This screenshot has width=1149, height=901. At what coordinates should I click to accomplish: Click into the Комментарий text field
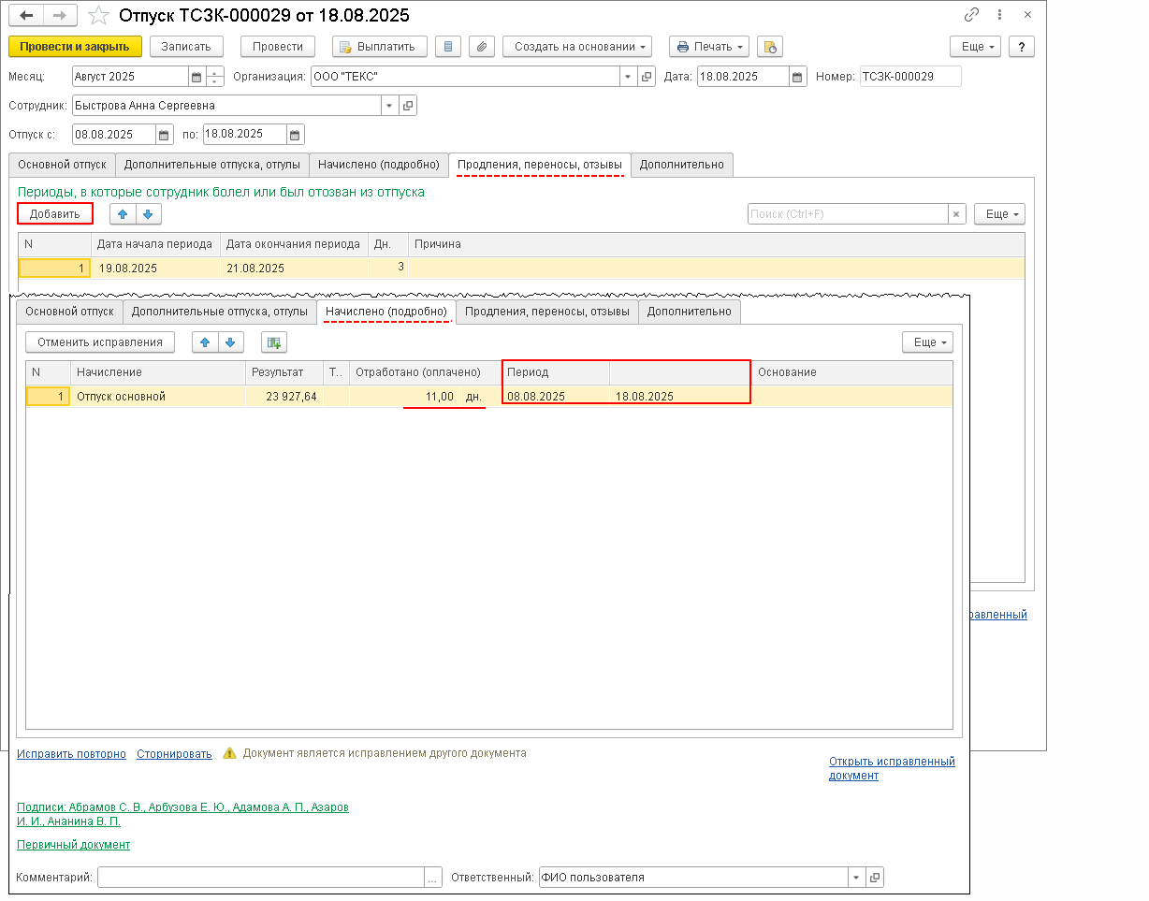[x=261, y=878]
